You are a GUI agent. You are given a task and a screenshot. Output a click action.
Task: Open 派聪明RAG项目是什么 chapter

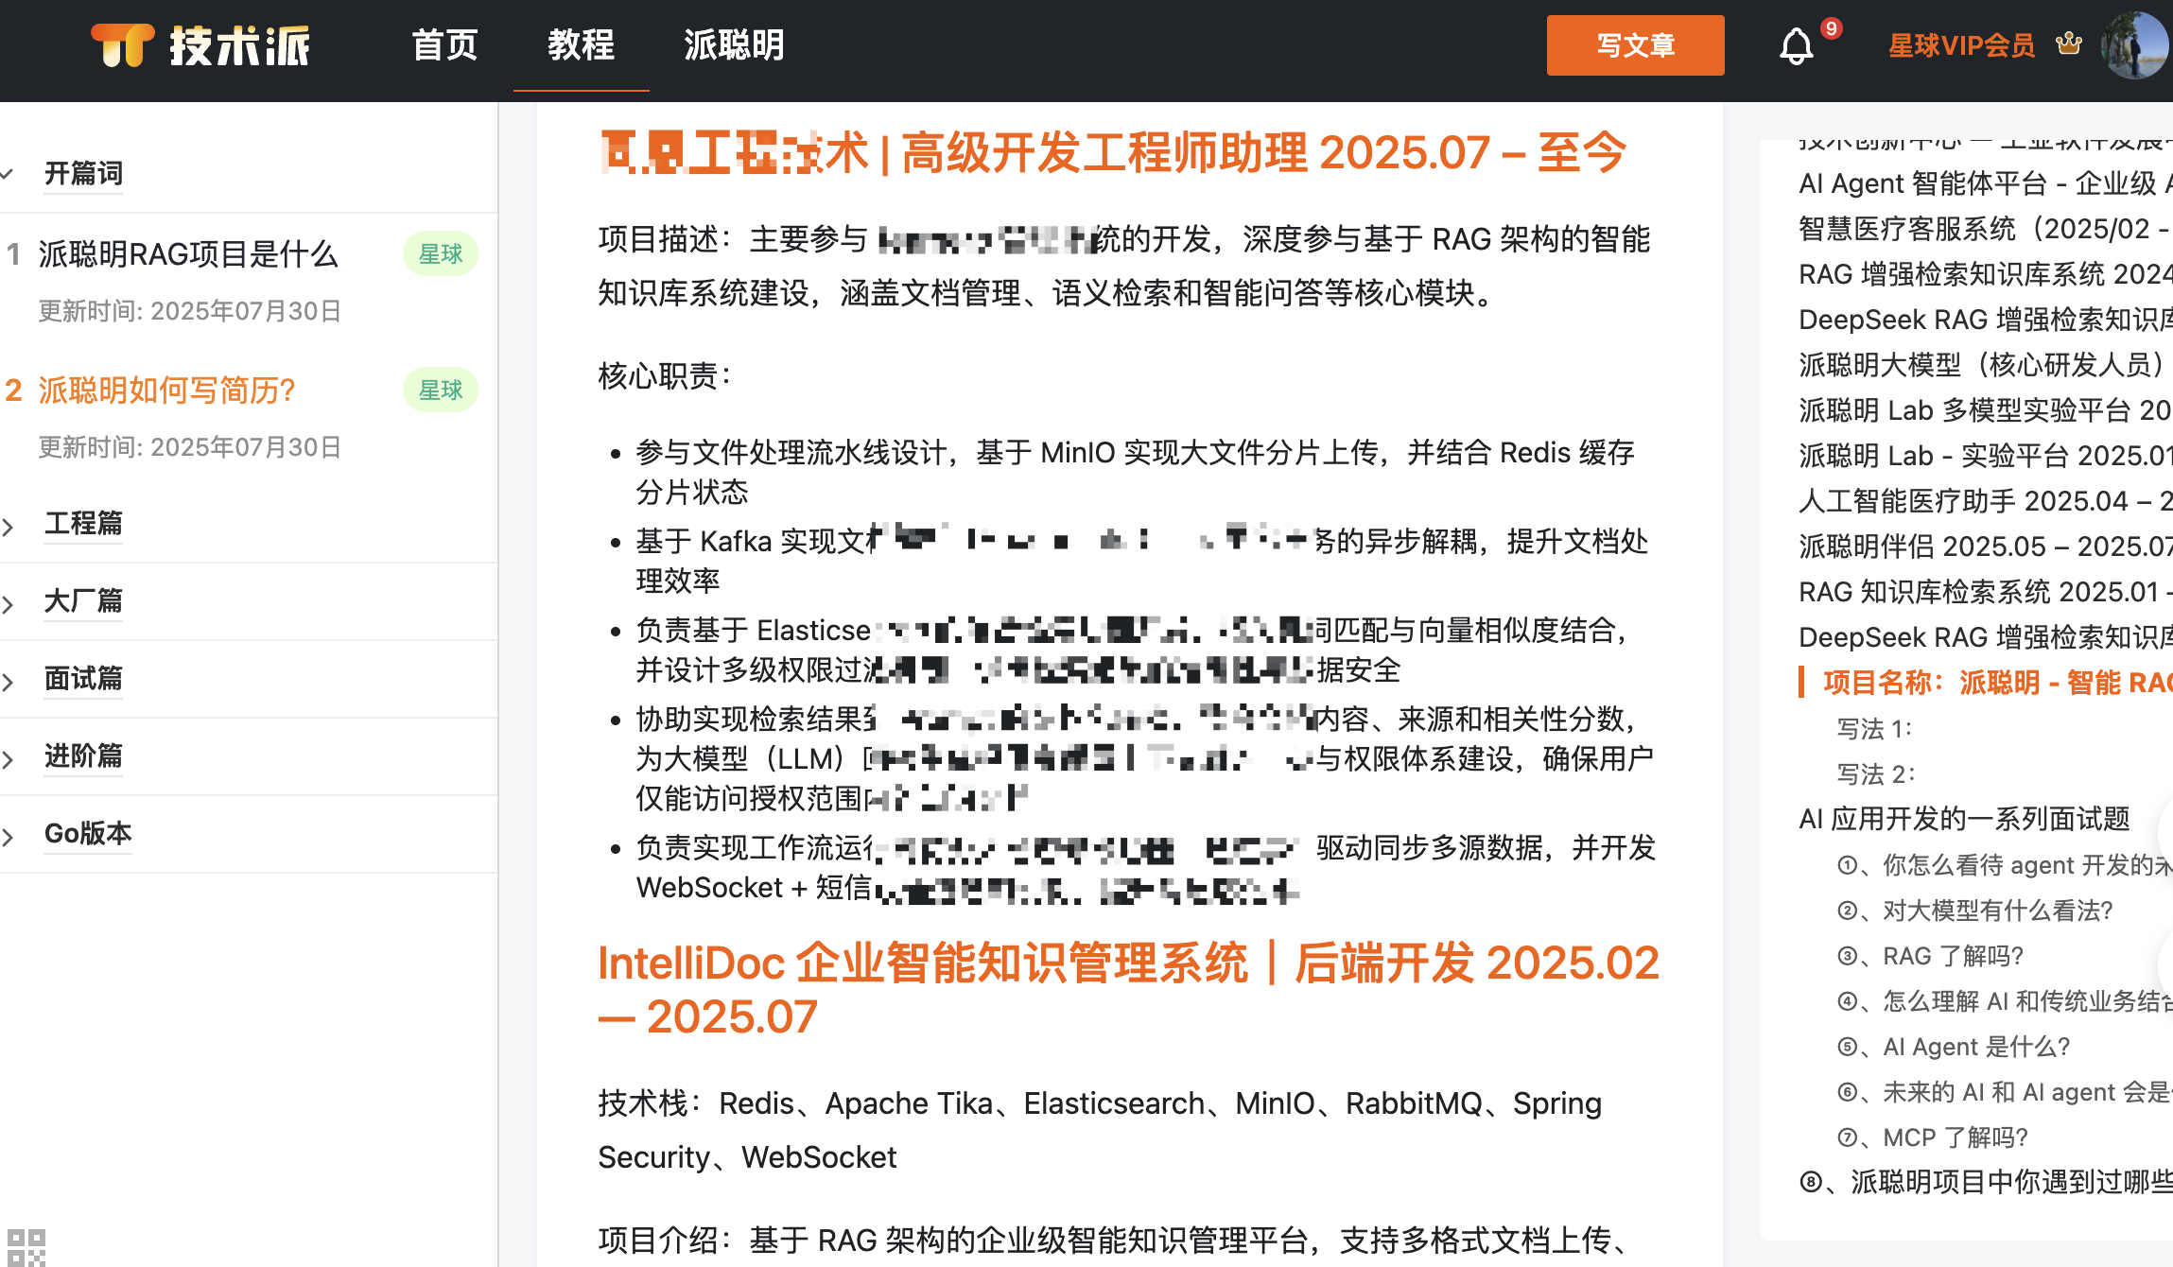(188, 254)
